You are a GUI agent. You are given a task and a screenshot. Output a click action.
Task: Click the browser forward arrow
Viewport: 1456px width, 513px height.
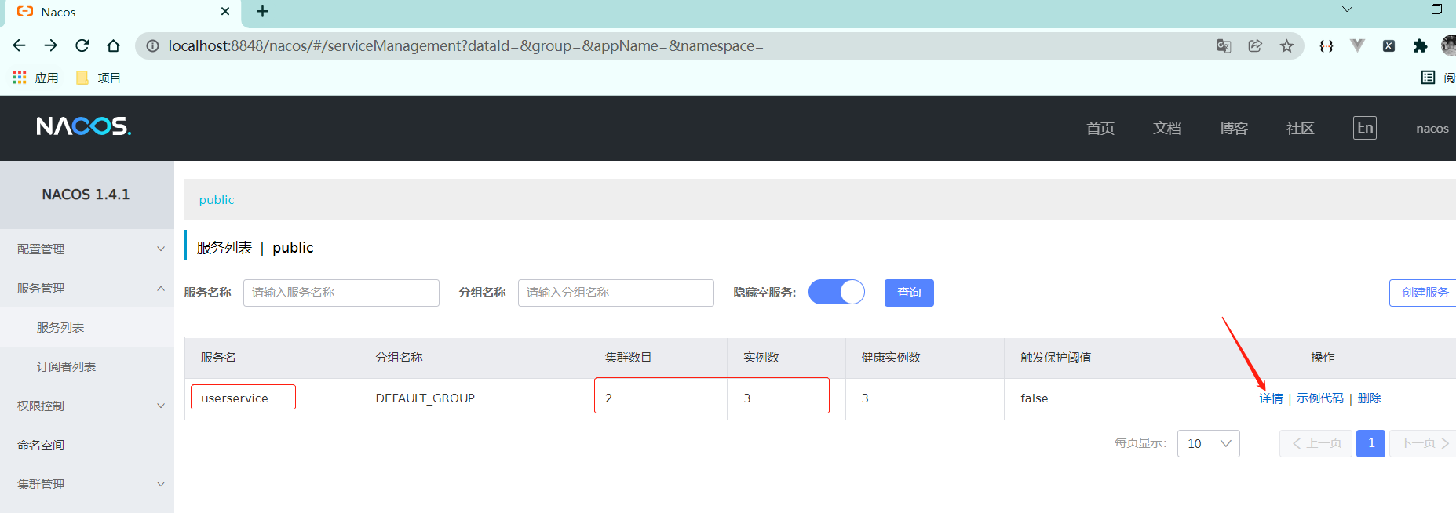click(50, 45)
